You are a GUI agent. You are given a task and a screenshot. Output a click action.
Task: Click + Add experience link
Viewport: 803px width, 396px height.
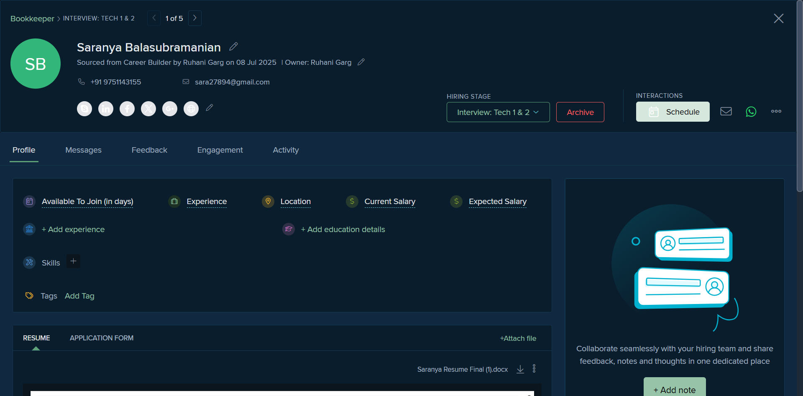point(73,229)
